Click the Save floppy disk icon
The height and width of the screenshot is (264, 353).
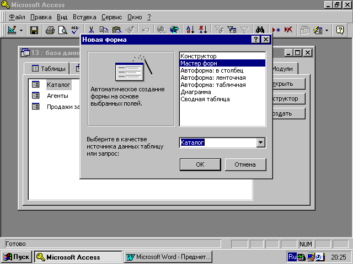click(x=34, y=30)
